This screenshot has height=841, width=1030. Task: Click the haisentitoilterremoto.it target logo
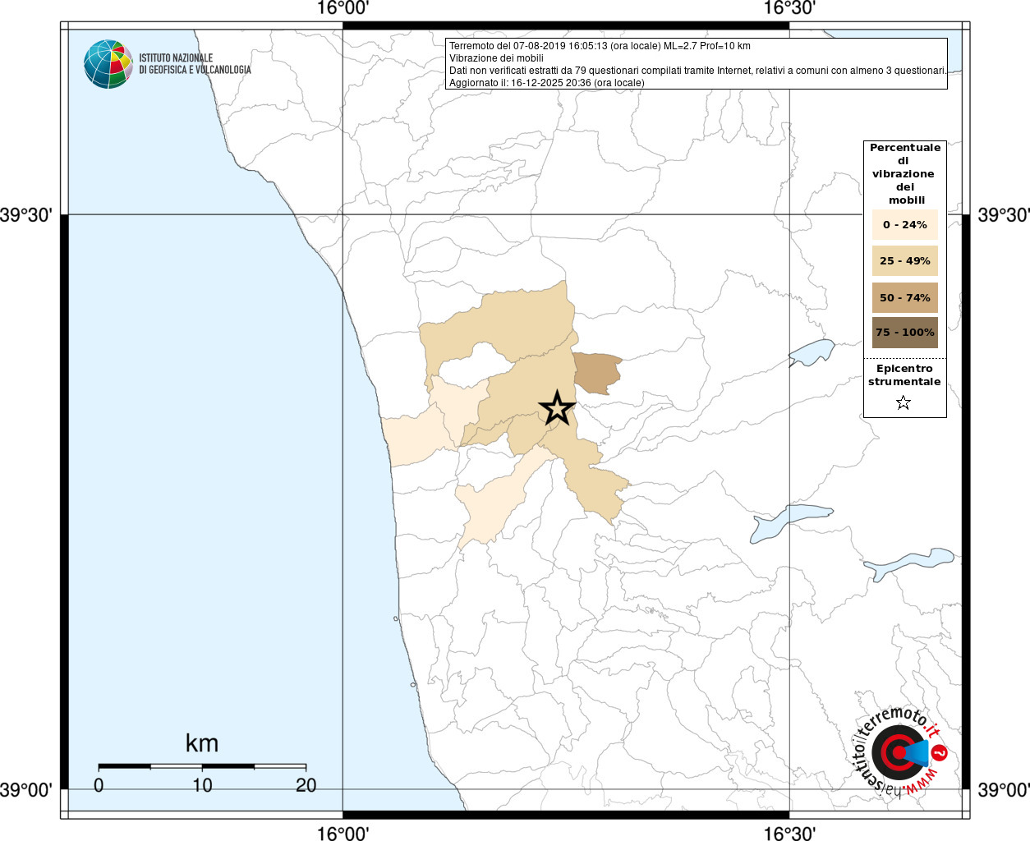[x=899, y=753]
